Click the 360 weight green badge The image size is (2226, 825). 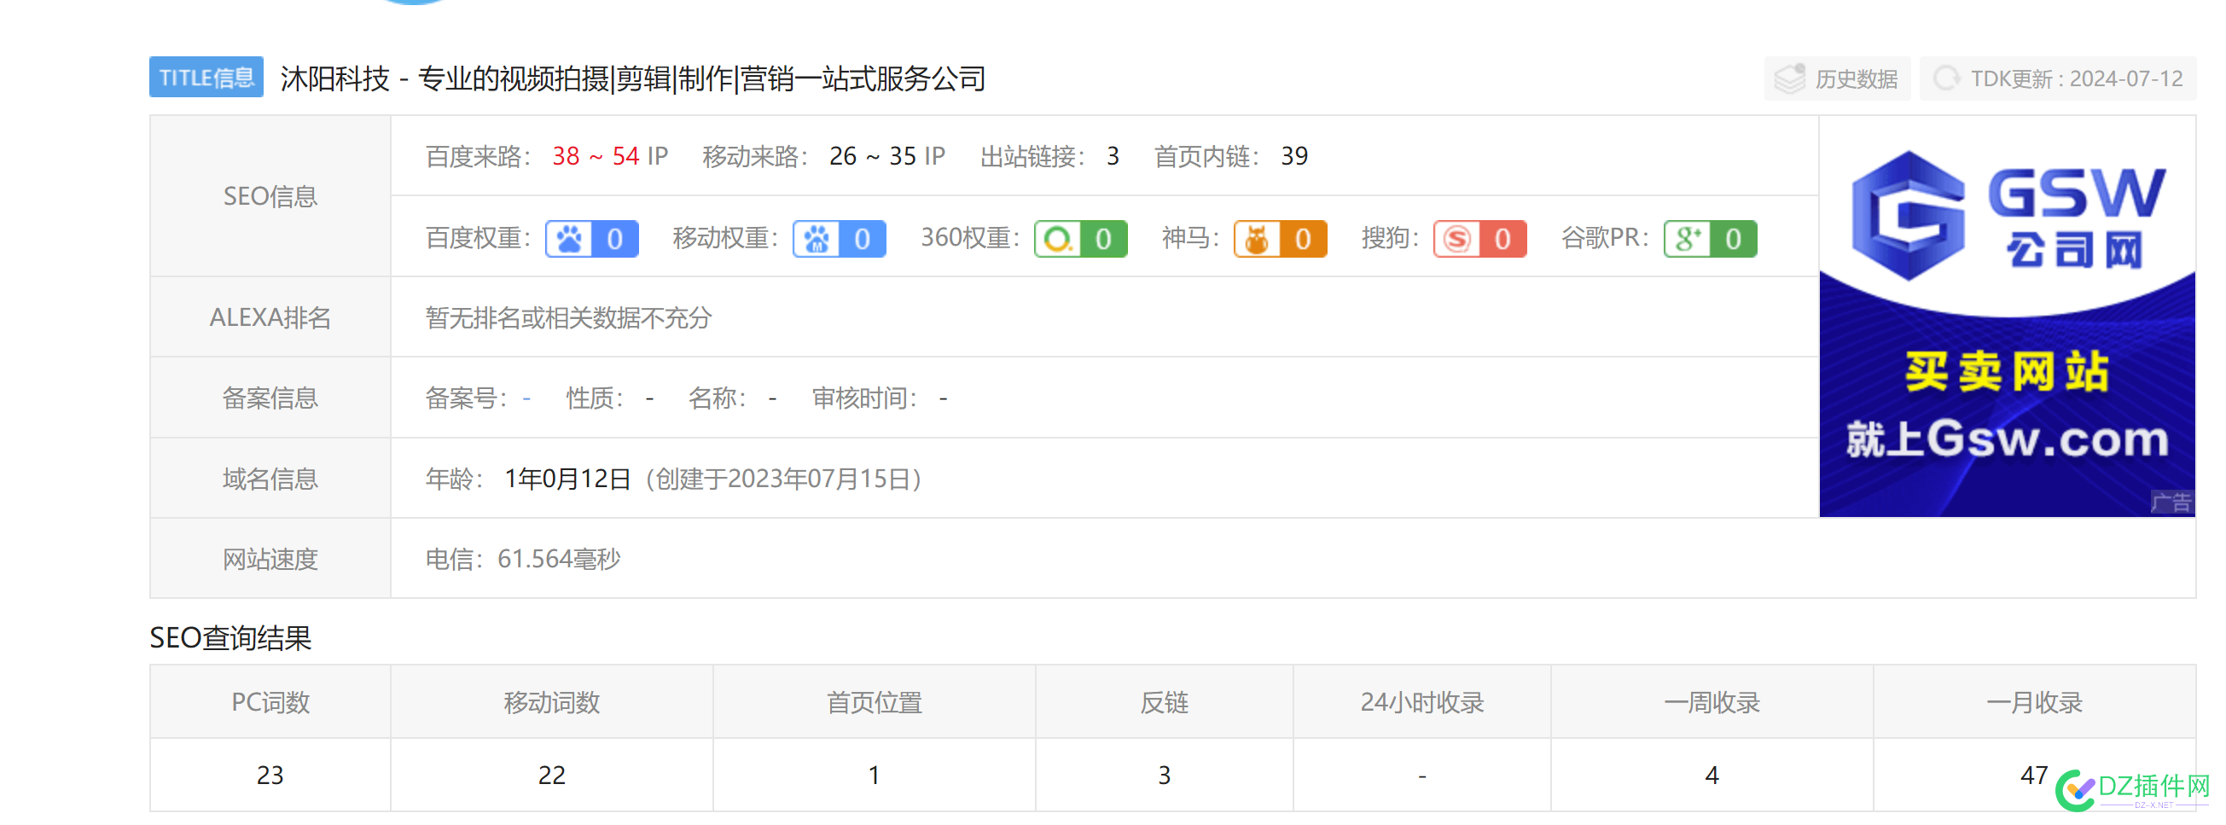(x=1080, y=238)
